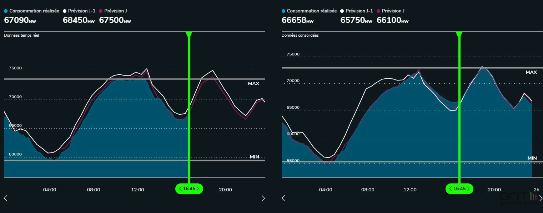
Task: Click the MAX threshold label on the real-time chart
Action: click(x=253, y=84)
